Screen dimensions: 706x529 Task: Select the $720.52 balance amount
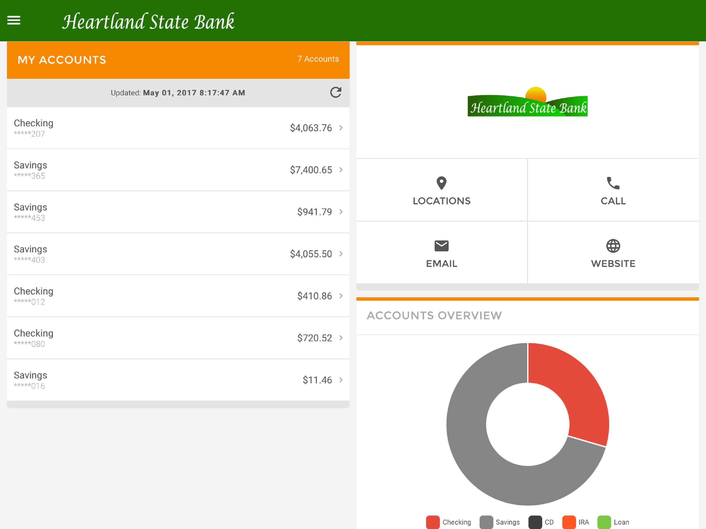(x=314, y=338)
